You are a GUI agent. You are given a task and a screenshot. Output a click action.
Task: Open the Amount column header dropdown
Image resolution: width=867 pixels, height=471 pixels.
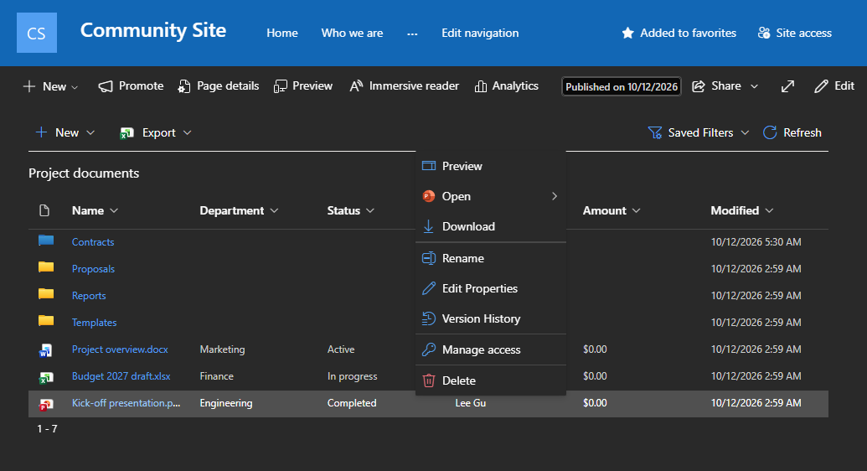pos(637,211)
